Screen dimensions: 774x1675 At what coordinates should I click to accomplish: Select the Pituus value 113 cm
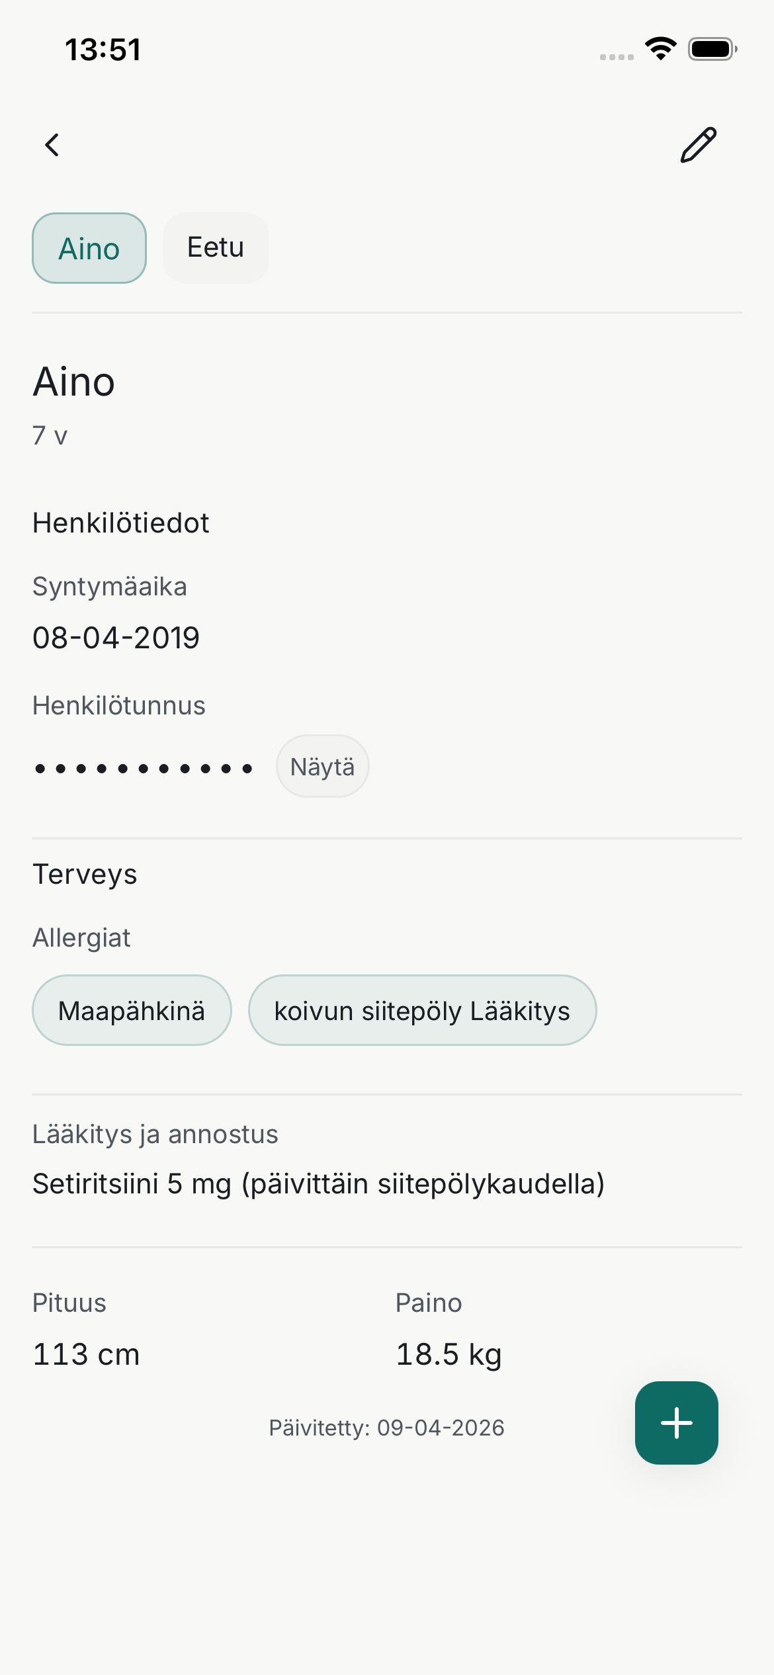[x=85, y=1353]
